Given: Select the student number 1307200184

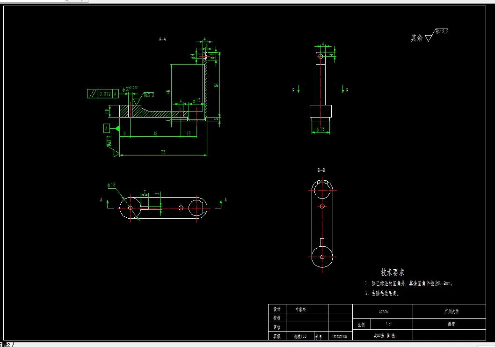Looking at the screenshot, I should click(340, 337).
